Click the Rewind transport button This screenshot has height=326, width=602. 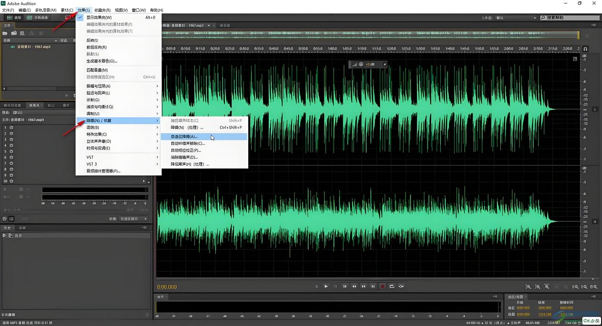[354, 286]
